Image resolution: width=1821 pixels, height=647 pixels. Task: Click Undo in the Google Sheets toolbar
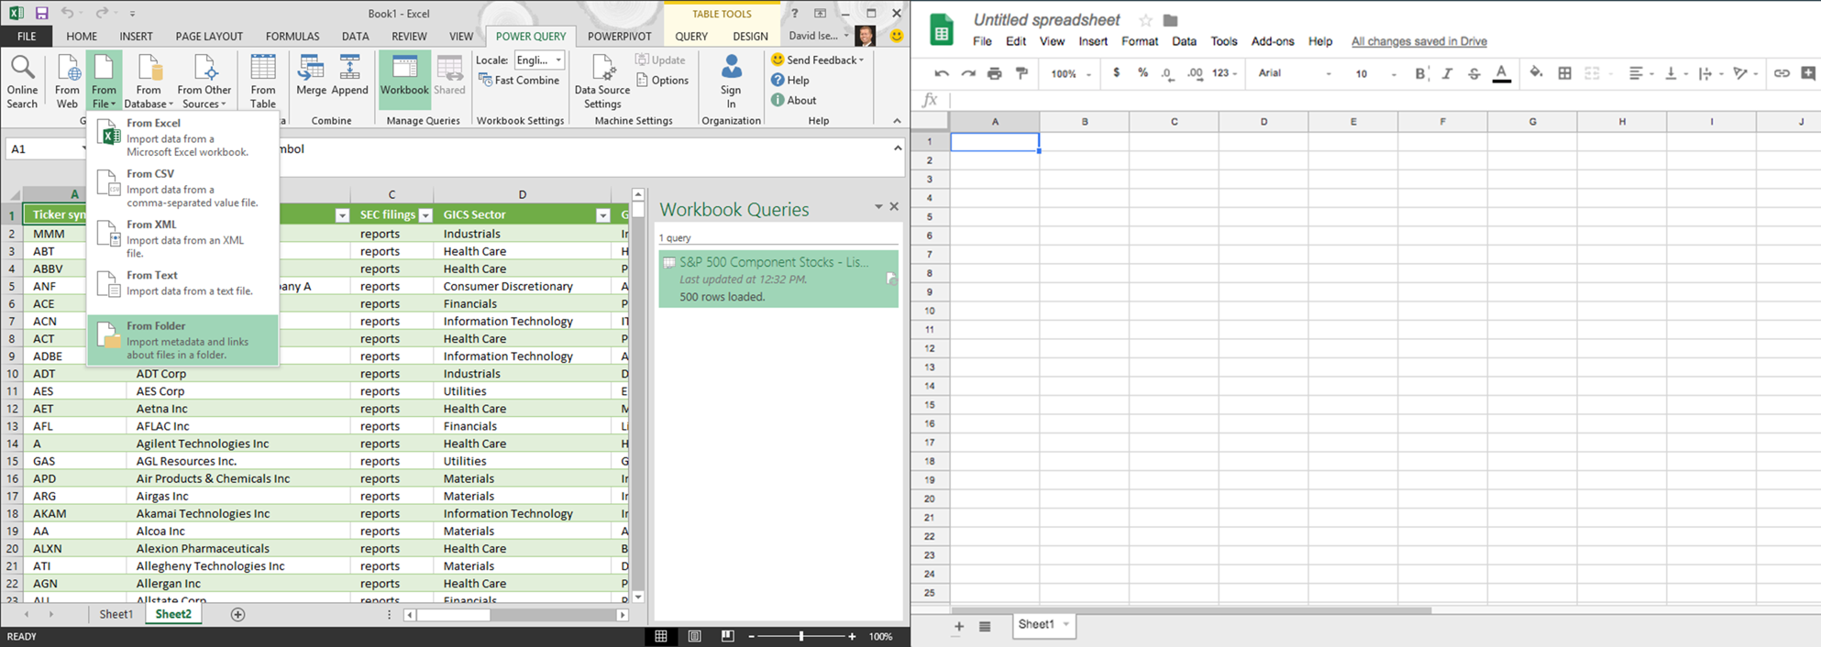click(942, 73)
